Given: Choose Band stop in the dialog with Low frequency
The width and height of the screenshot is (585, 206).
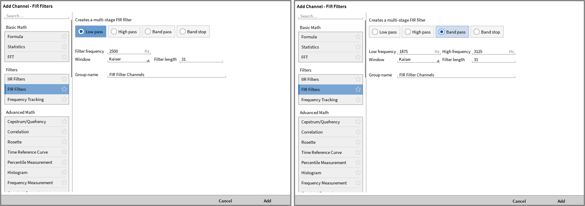Looking at the screenshot, I should pos(487,32).
